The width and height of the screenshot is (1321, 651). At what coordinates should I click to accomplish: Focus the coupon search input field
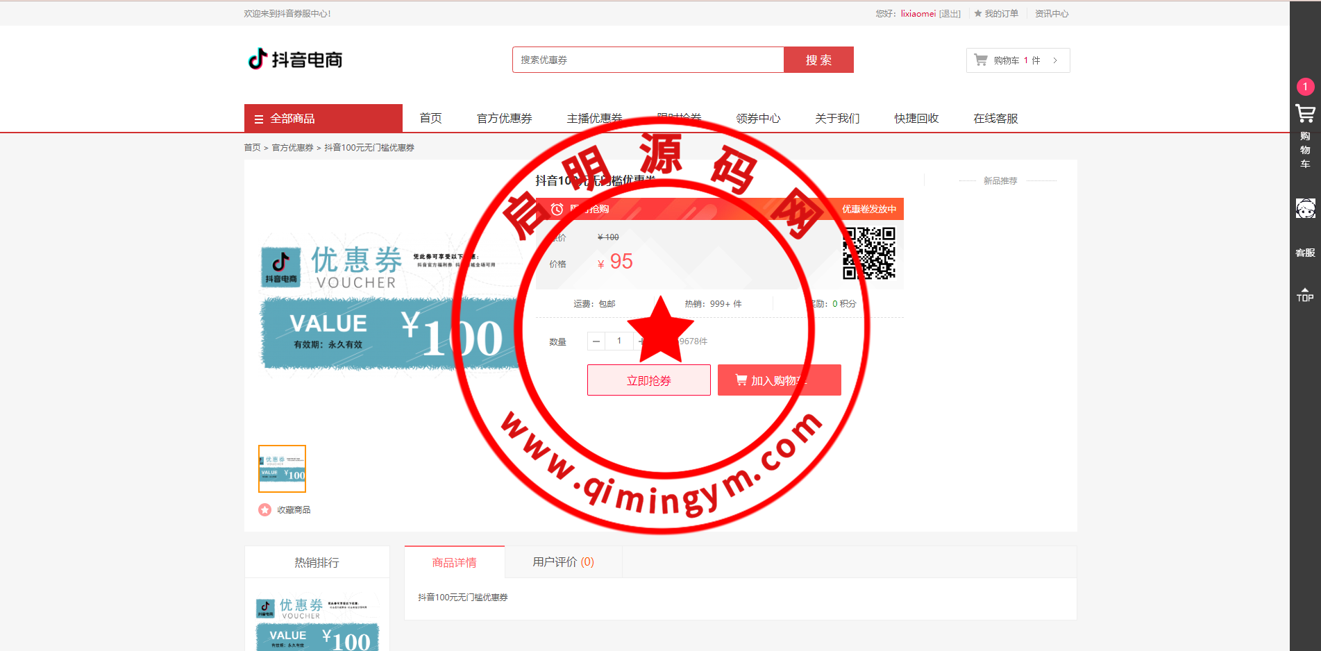(648, 60)
